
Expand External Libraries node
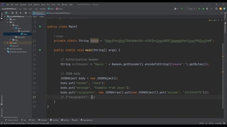5,49
